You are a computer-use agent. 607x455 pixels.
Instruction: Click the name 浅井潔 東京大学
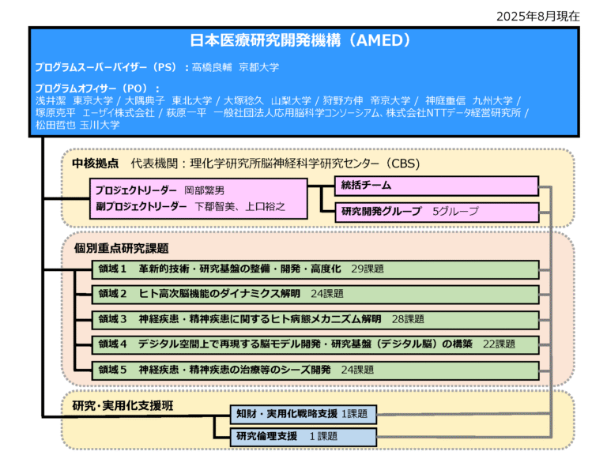74,100
